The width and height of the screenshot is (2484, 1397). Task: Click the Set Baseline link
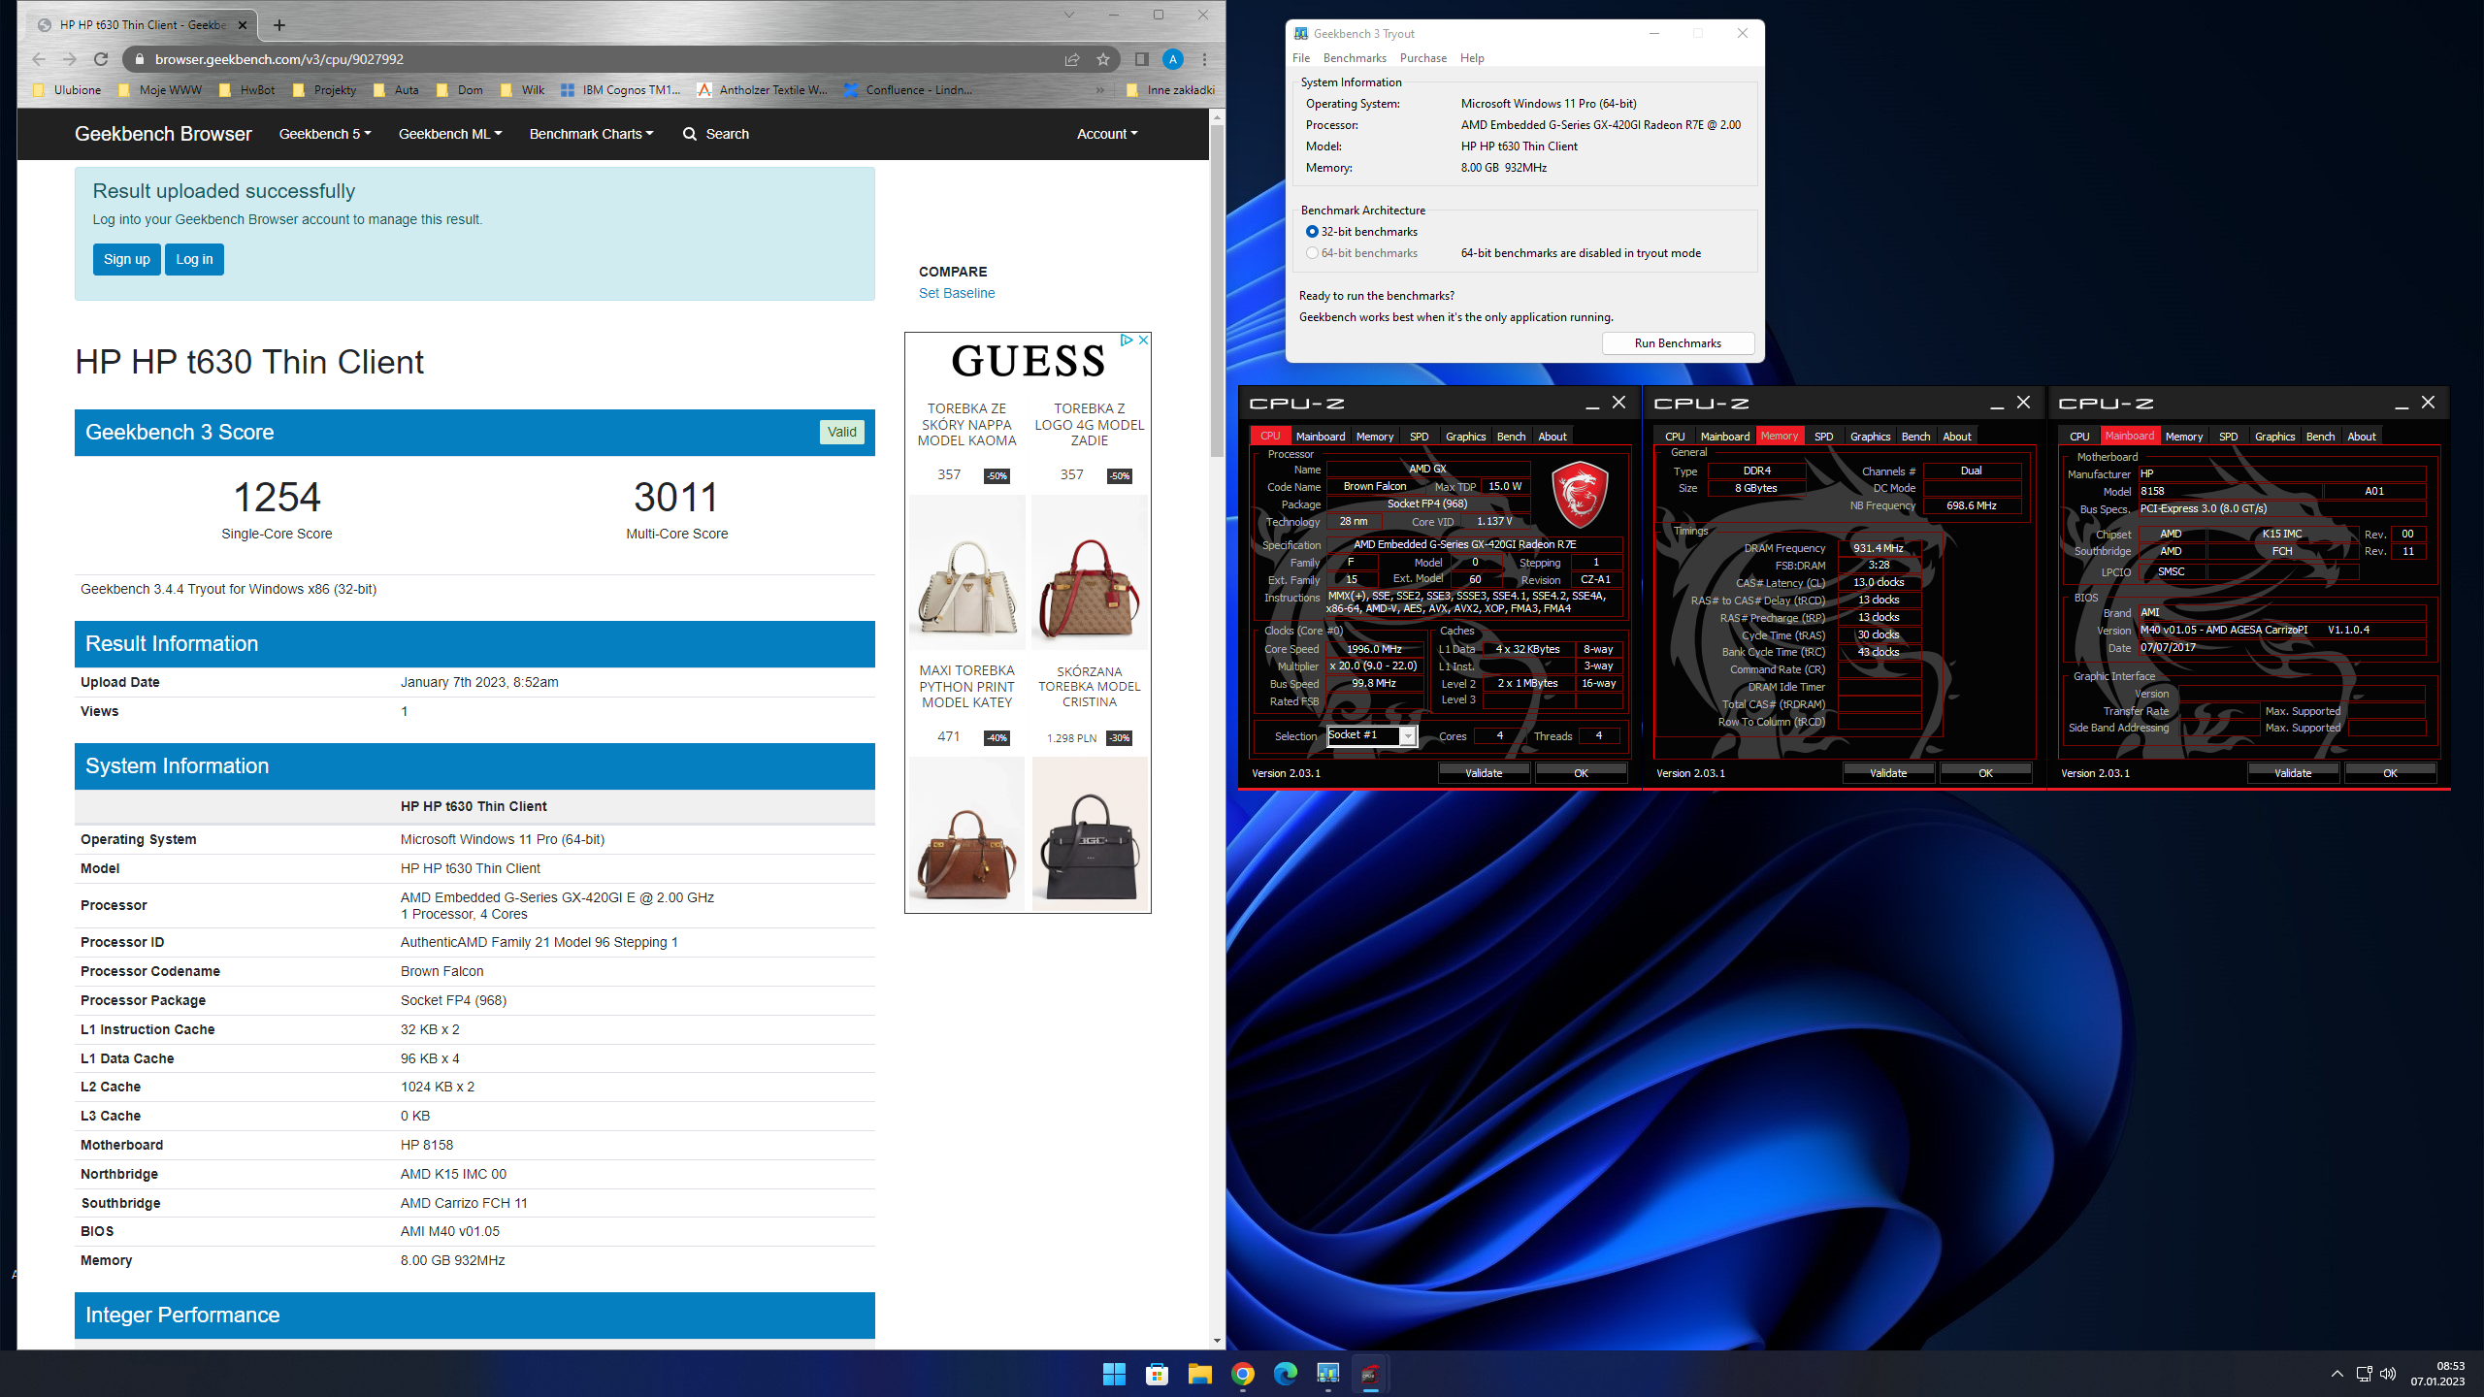[957, 293]
